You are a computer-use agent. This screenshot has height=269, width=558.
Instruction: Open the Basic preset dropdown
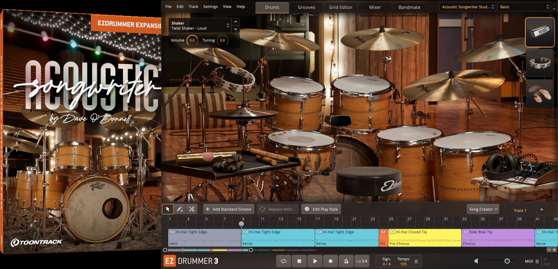[525, 7]
